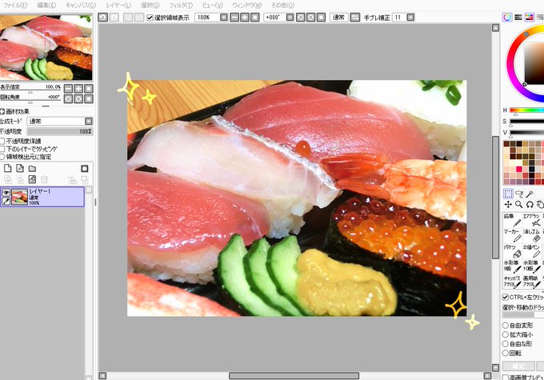Zoom out using the top toolbar minus button
The height and width of the screenshot is (380, 544).
coord(234,17)
